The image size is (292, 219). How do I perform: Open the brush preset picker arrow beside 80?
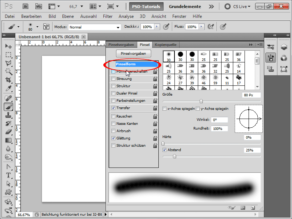pos(38,27)
